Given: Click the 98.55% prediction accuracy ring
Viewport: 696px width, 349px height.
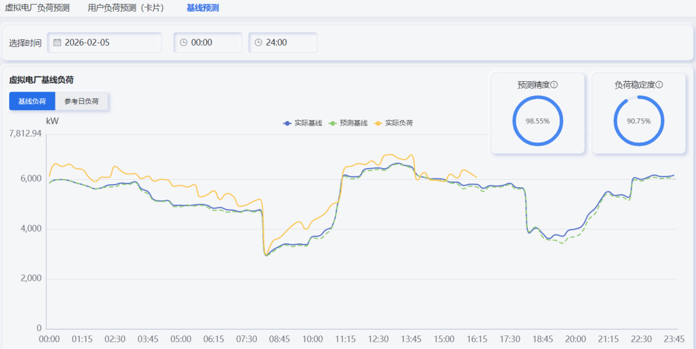Looking at the screenshot, I should [x=537, y=121].
